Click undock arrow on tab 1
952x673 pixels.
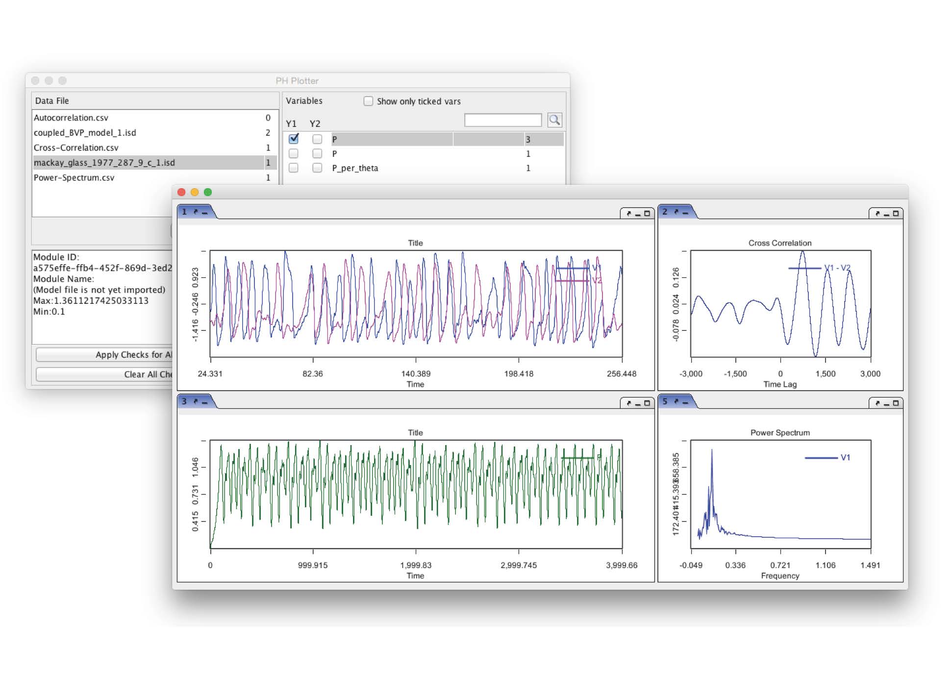196,212
